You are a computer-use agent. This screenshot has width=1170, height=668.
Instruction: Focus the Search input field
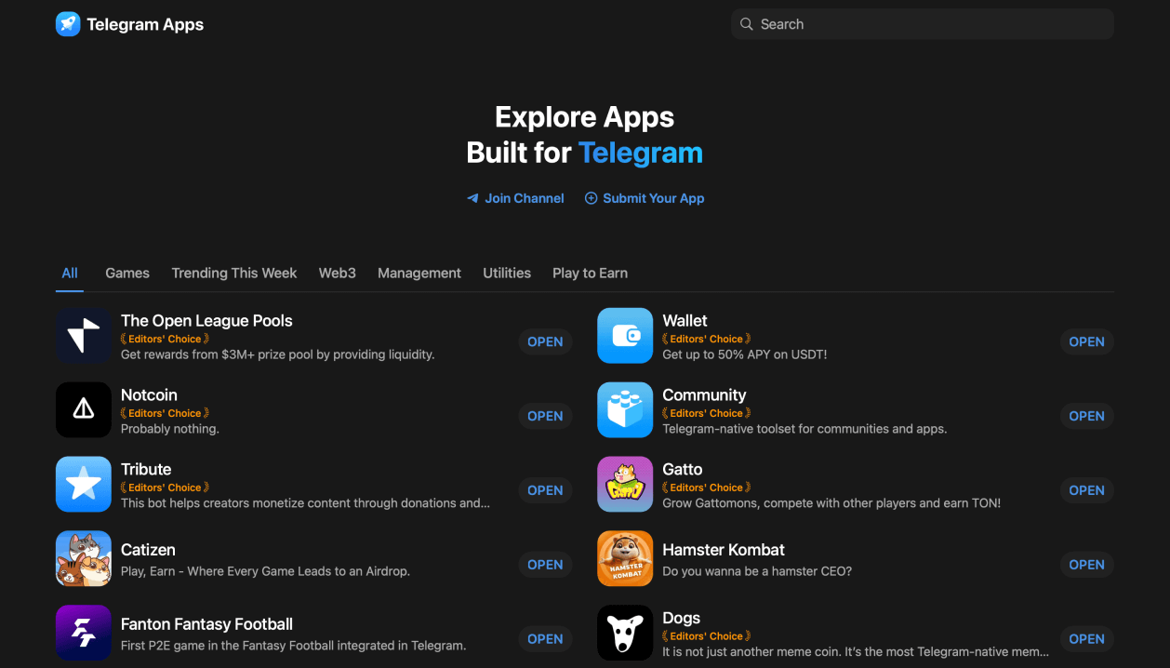pos(923,24)
